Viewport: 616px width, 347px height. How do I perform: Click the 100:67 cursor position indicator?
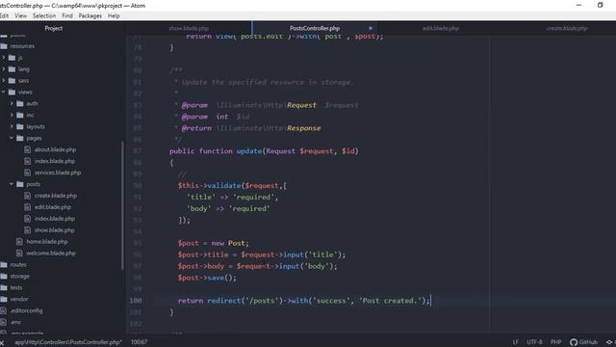139,342
